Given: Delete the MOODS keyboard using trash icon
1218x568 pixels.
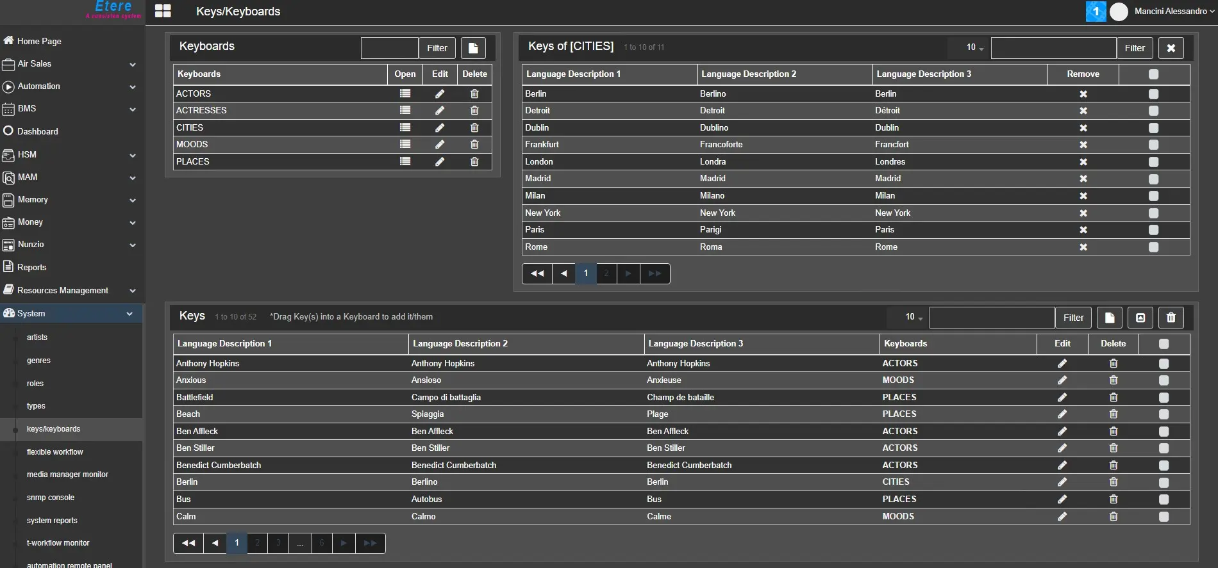Looking at the screenshot, I should click(x=474, y=145).
